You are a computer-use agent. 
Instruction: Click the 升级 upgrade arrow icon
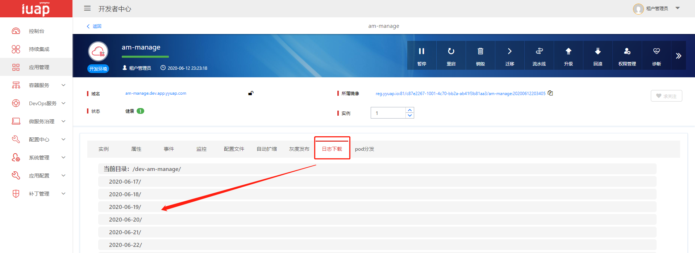point(568,51)
